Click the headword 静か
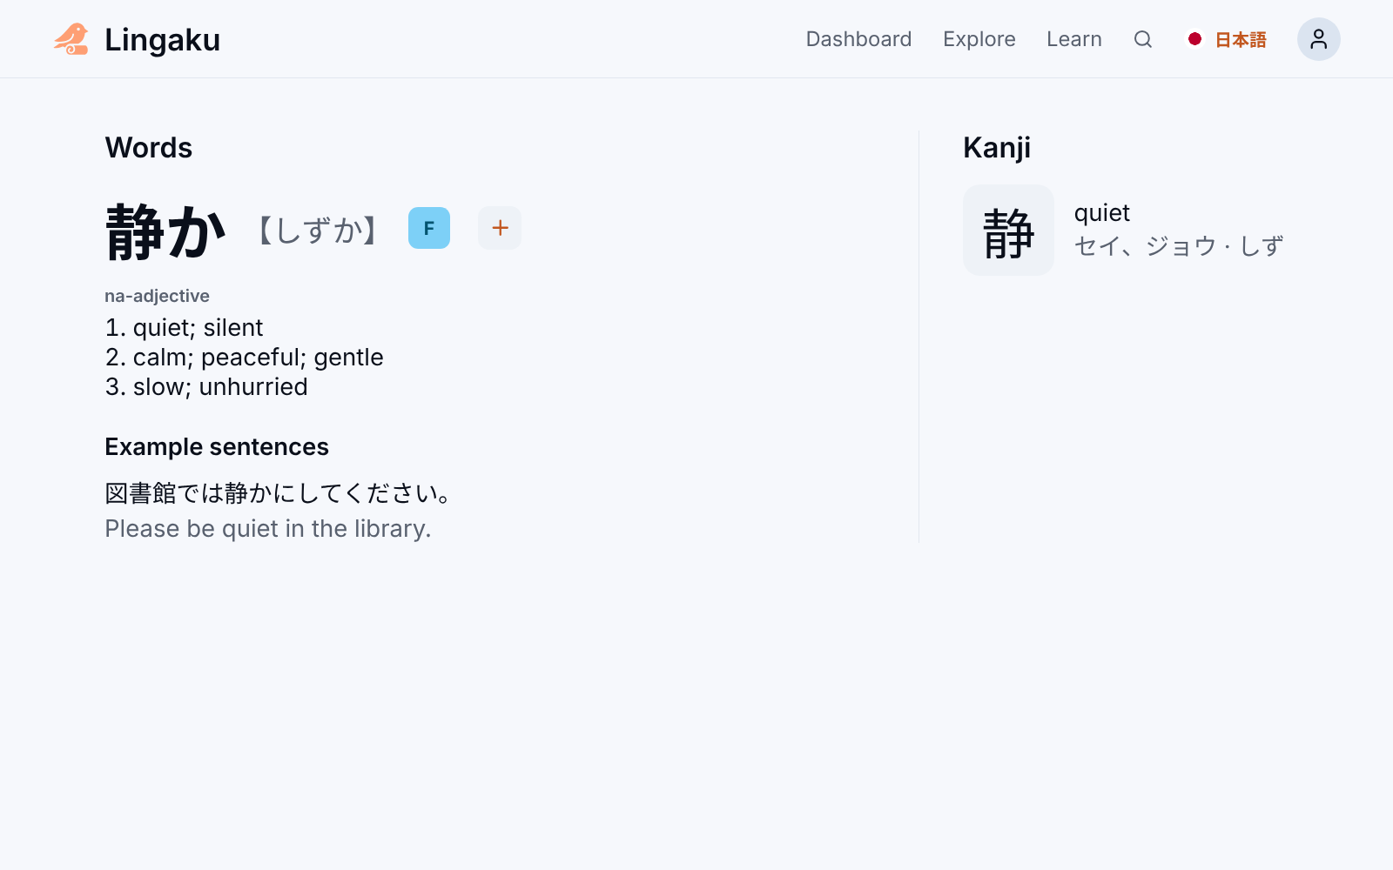1393x870 pixels. (x=165, y=231)
